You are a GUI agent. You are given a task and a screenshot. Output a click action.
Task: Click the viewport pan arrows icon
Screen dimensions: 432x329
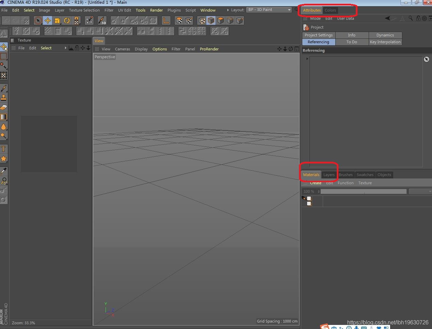click(x=279, y=49)
